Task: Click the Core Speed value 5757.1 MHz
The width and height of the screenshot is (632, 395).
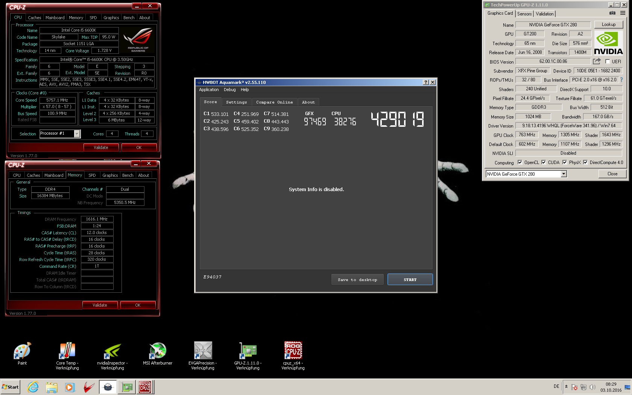Action: click(x=57, y=100)
